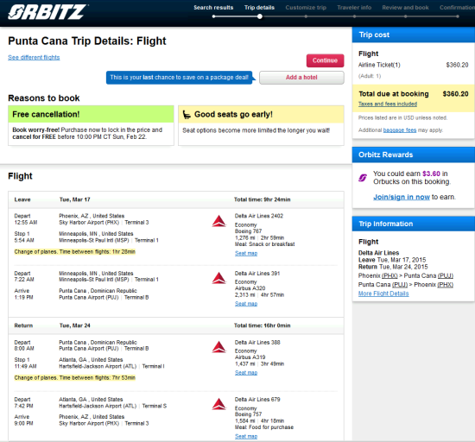Click the Search results progress dot
Image resolution: width=475 pixels, height=442 pixels.
(x=214, y=16)
